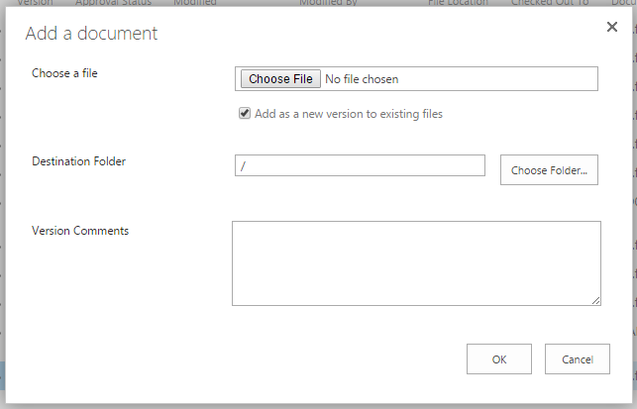Close the dialog with the X icon
Screen dimensions: 637x409
click(612, 27)
